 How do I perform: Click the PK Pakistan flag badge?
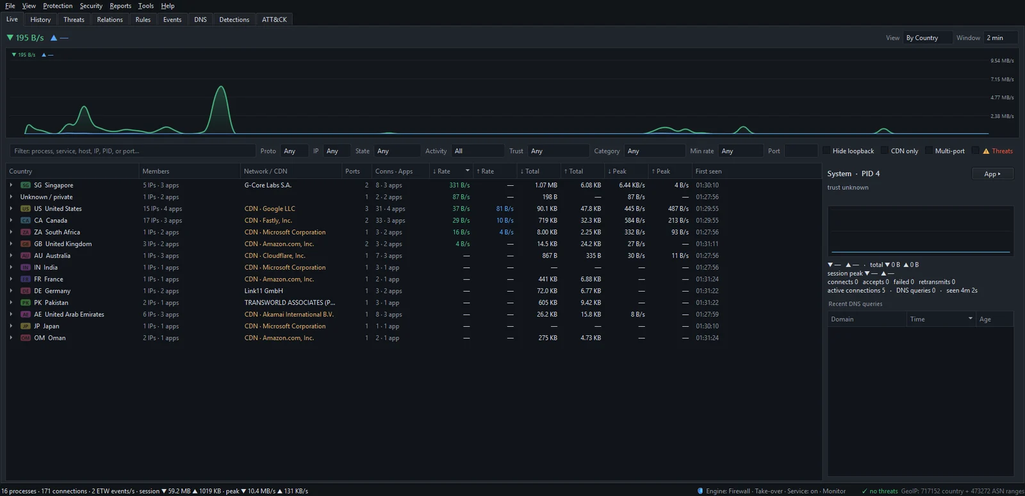(x=26, y=302)
